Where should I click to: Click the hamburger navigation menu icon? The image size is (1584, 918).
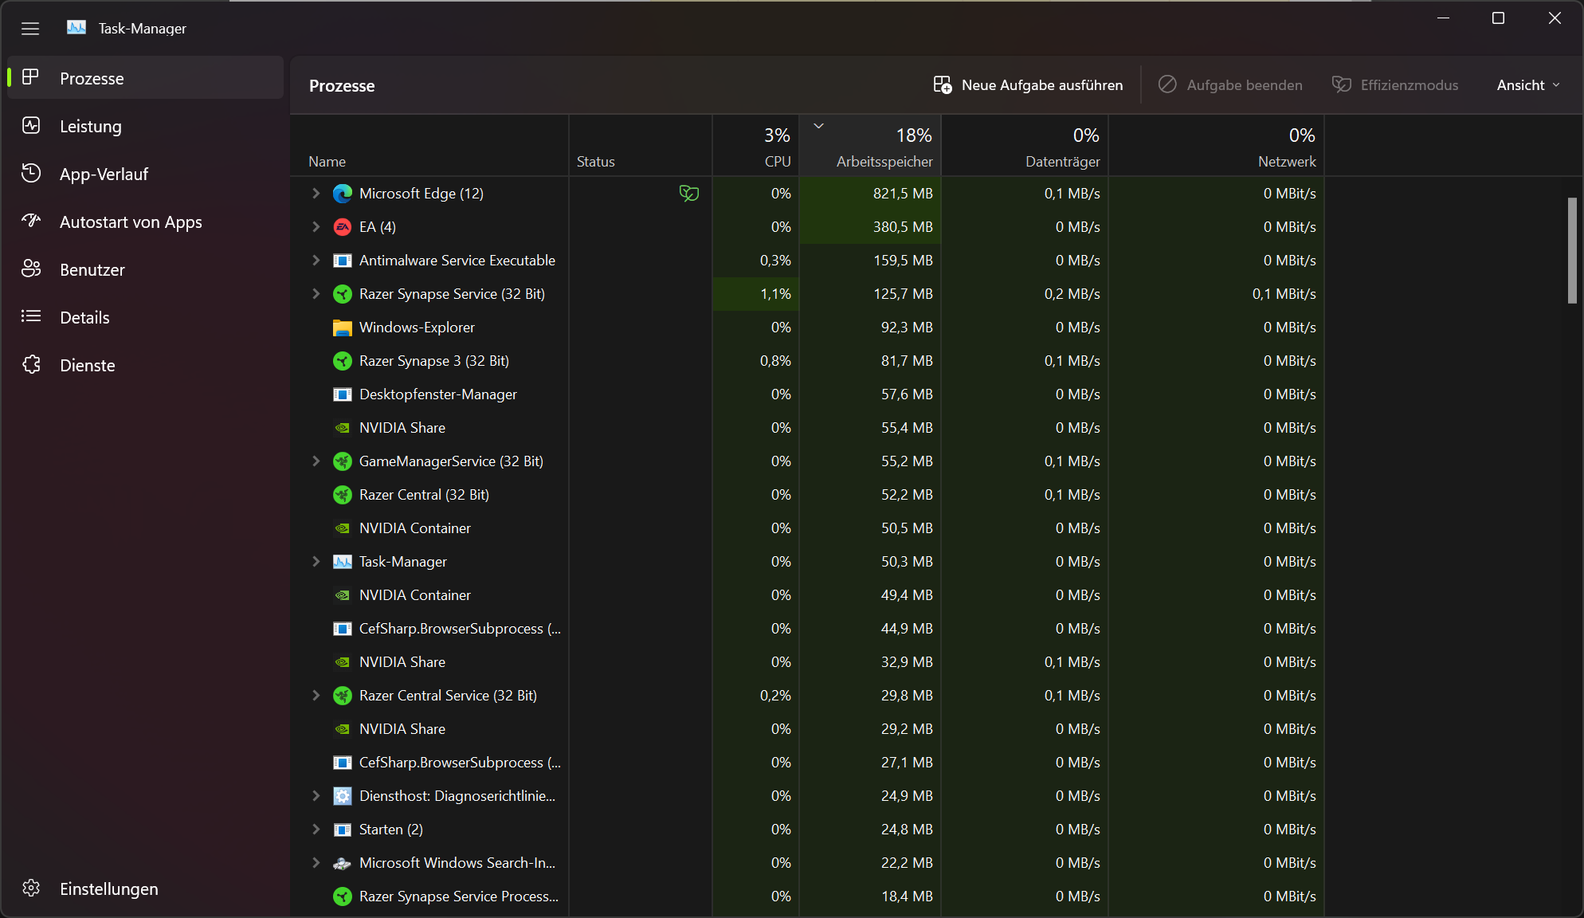(30, 29)
